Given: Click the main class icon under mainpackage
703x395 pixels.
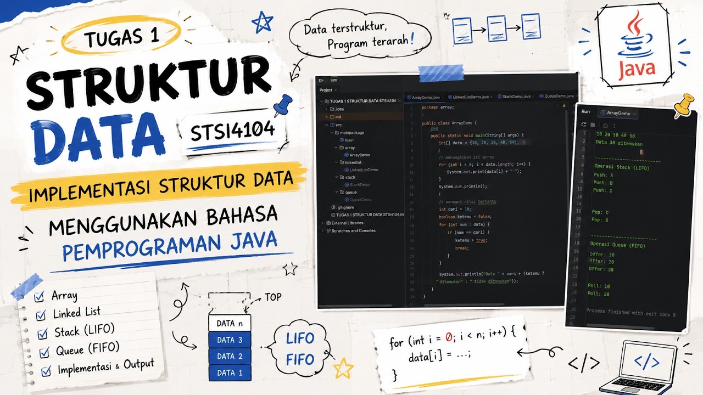Looking at the screenshot, I should coord(341,140).
